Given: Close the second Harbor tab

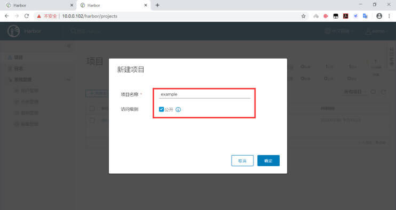Looking at the screenshot, I should pyautogui.click(x=146, y=5).
